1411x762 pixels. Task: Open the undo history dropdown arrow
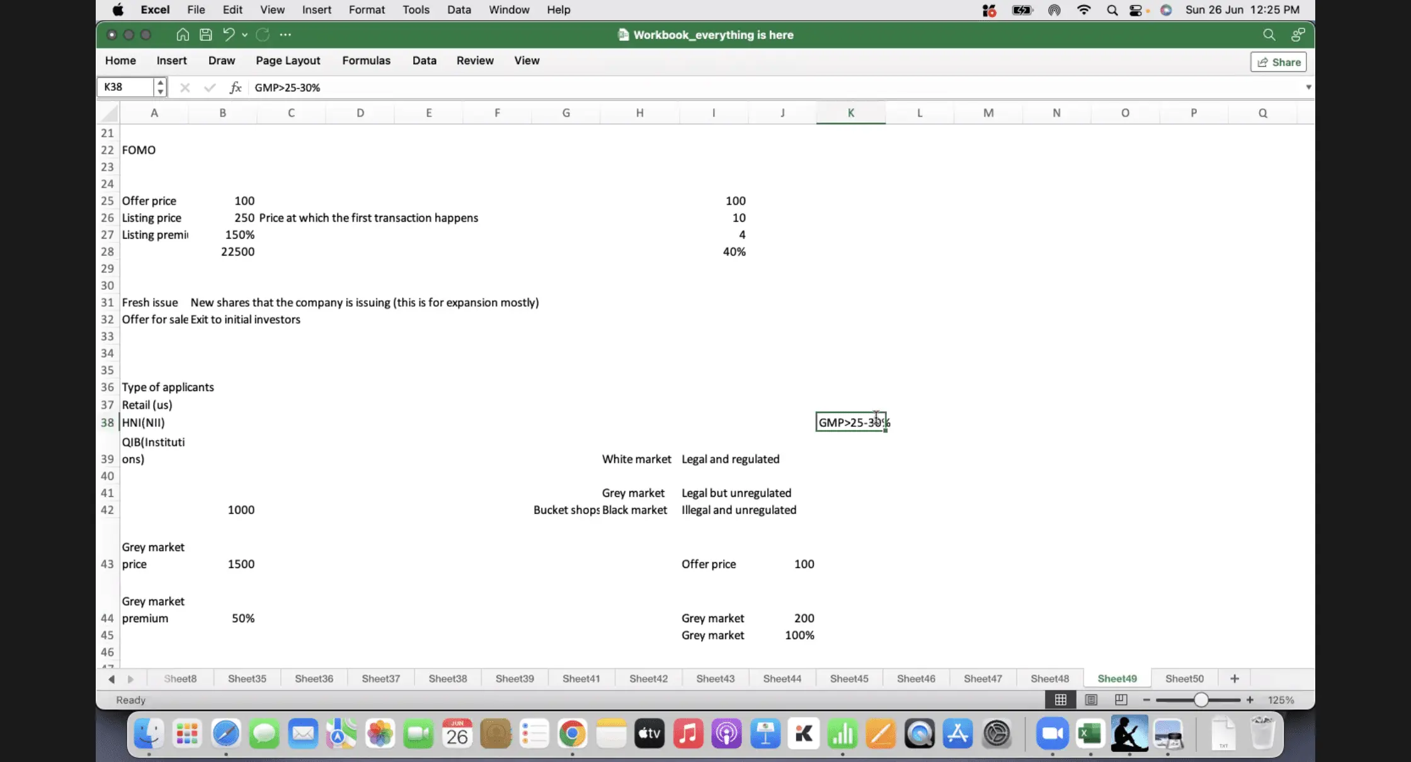click(245, 35)
